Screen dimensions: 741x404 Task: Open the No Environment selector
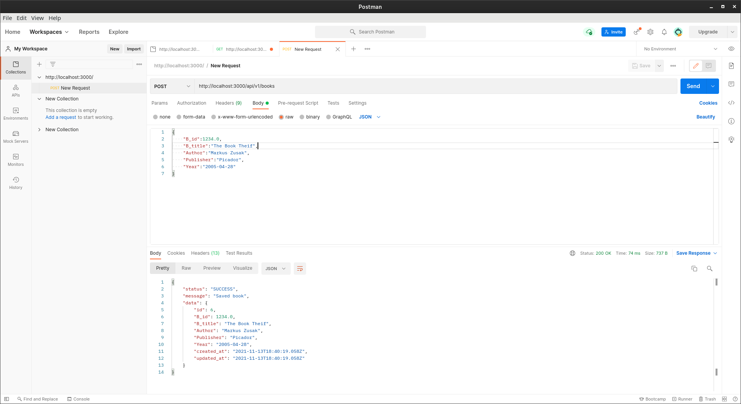(680, 49)
